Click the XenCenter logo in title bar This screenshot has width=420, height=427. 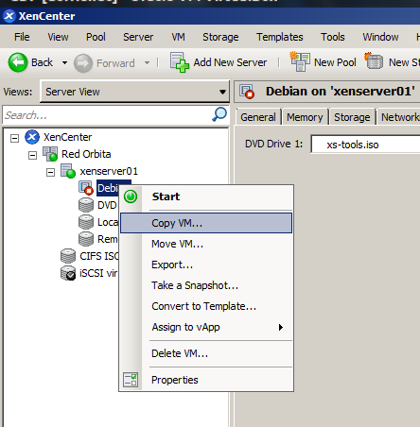(x=9, y=16)
